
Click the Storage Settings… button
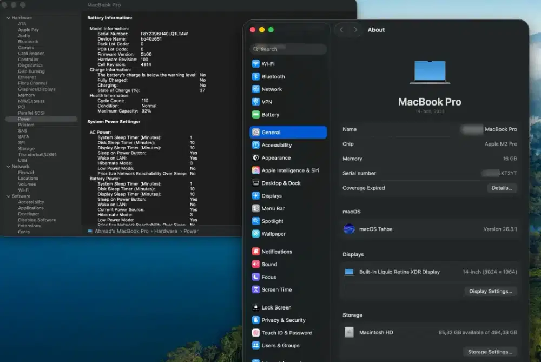pyautogui.click(x=490, y=352)
